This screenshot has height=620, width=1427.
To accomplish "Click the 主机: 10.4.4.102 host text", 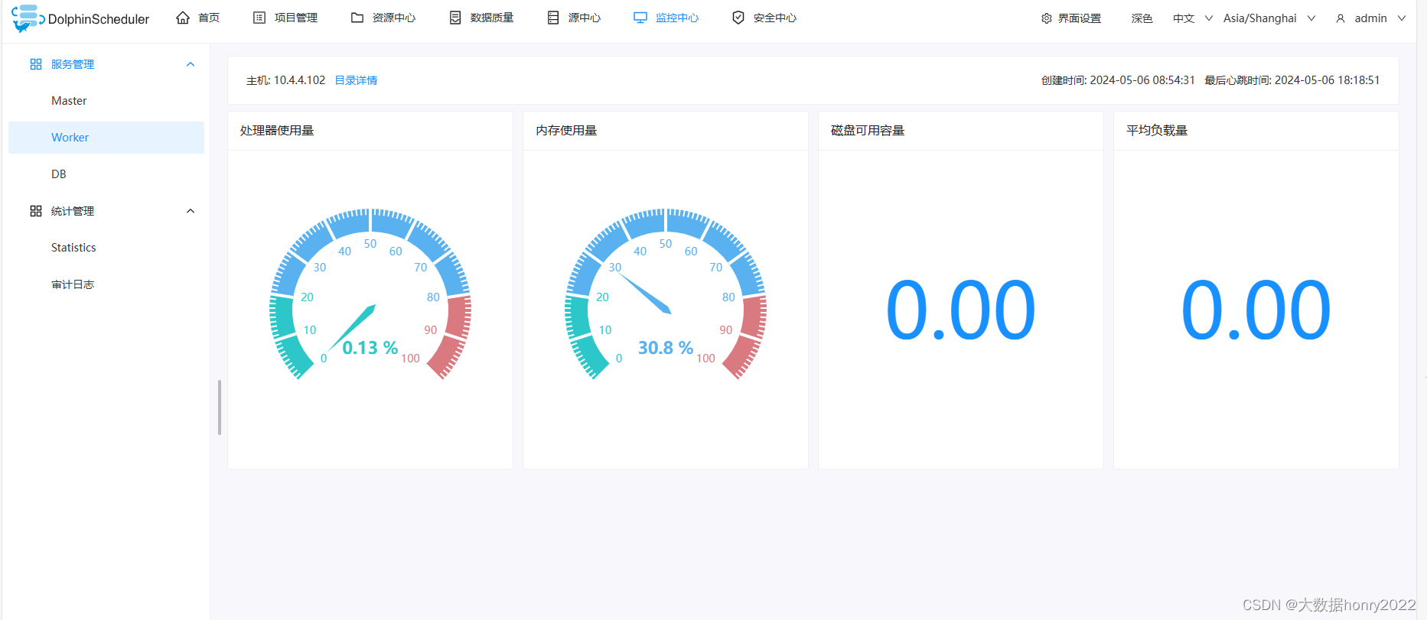I will [285, 80].
